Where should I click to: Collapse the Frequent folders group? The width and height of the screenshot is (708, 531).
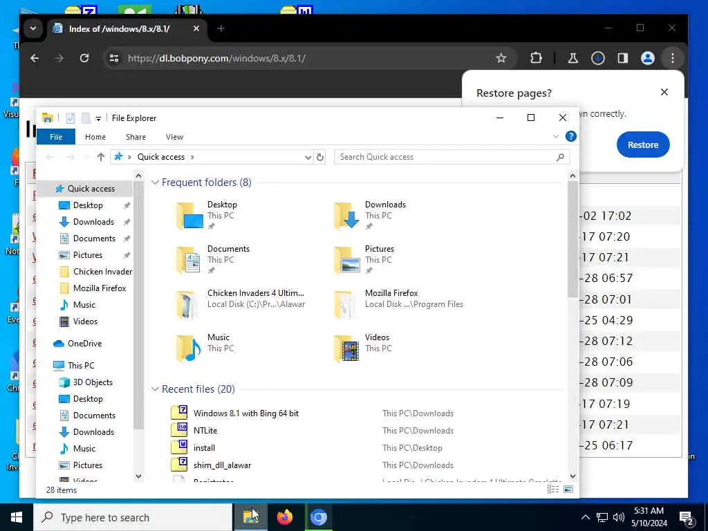(x=155, y=183)
